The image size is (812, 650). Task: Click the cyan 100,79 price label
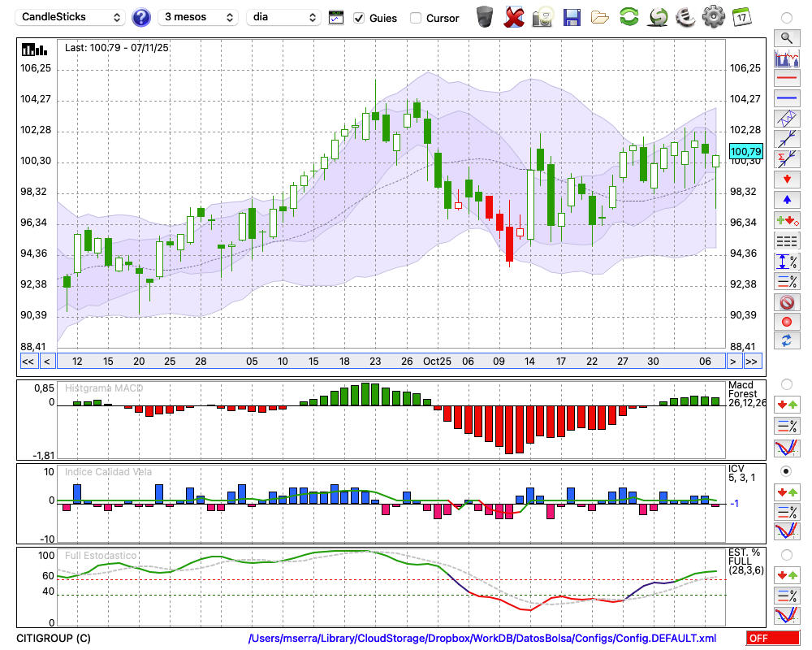(745, 151)
